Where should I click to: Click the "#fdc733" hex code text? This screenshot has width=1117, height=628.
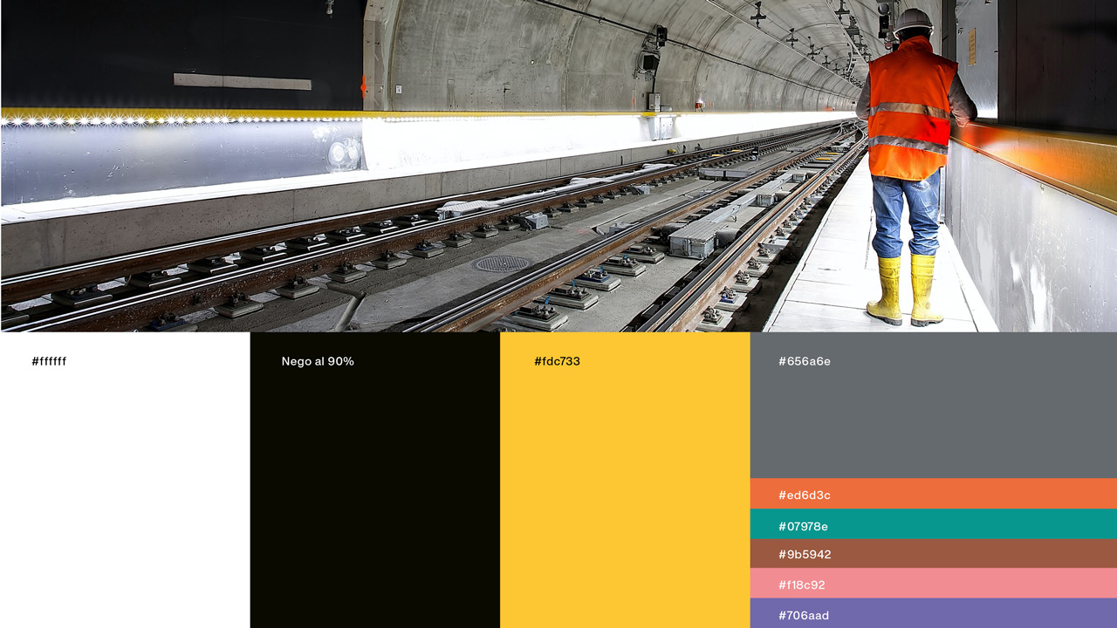coord(557,361)
